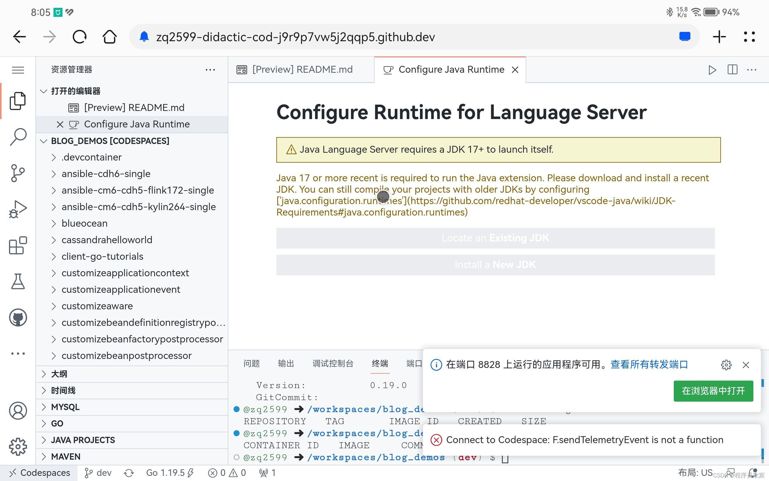This screenshot has width=769, height=481.
Task: Open the hamburger application menu
Action: 18,70
